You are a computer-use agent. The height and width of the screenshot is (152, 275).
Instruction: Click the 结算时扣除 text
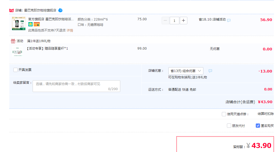(x=266, y=114)
